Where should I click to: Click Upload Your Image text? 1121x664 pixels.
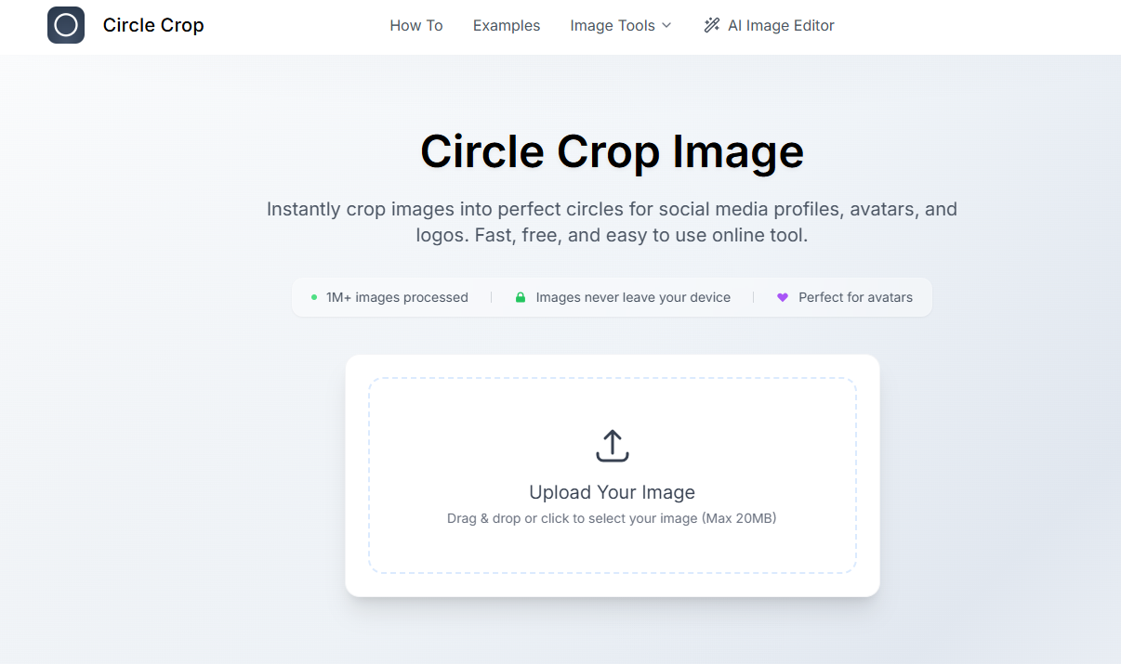(x=612, y=492)
